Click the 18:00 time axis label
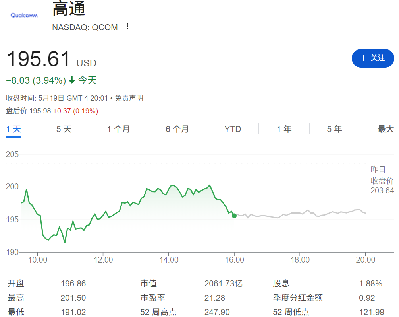The width and height of the screenshot is (399, 317). pyautogui.click(x=300, y=260)
